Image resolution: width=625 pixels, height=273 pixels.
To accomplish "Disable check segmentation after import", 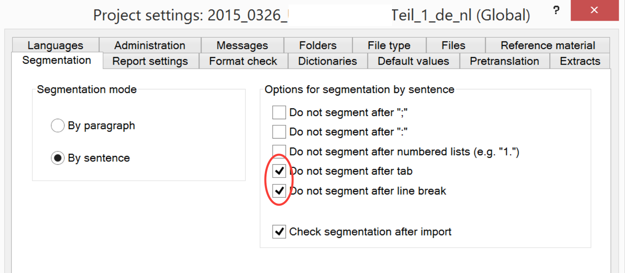I will [x=279, y=232].
